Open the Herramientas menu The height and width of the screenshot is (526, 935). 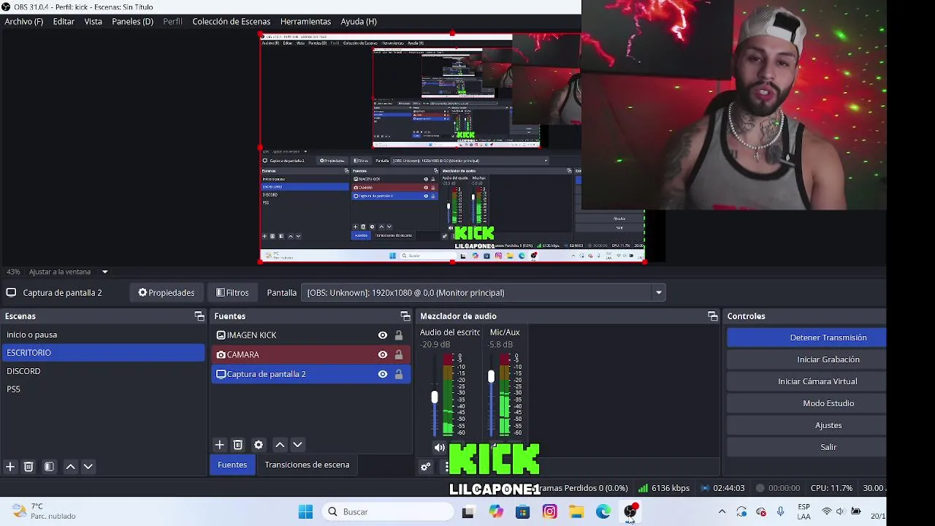pyautogui.click(x=305, y=21)
